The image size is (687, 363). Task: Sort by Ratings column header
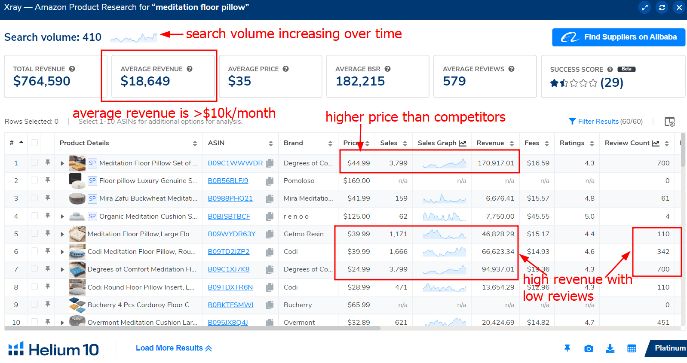click(x=592, y=143)
